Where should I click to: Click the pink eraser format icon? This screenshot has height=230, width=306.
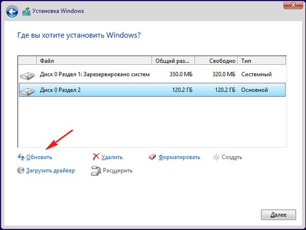coord(152,157)
